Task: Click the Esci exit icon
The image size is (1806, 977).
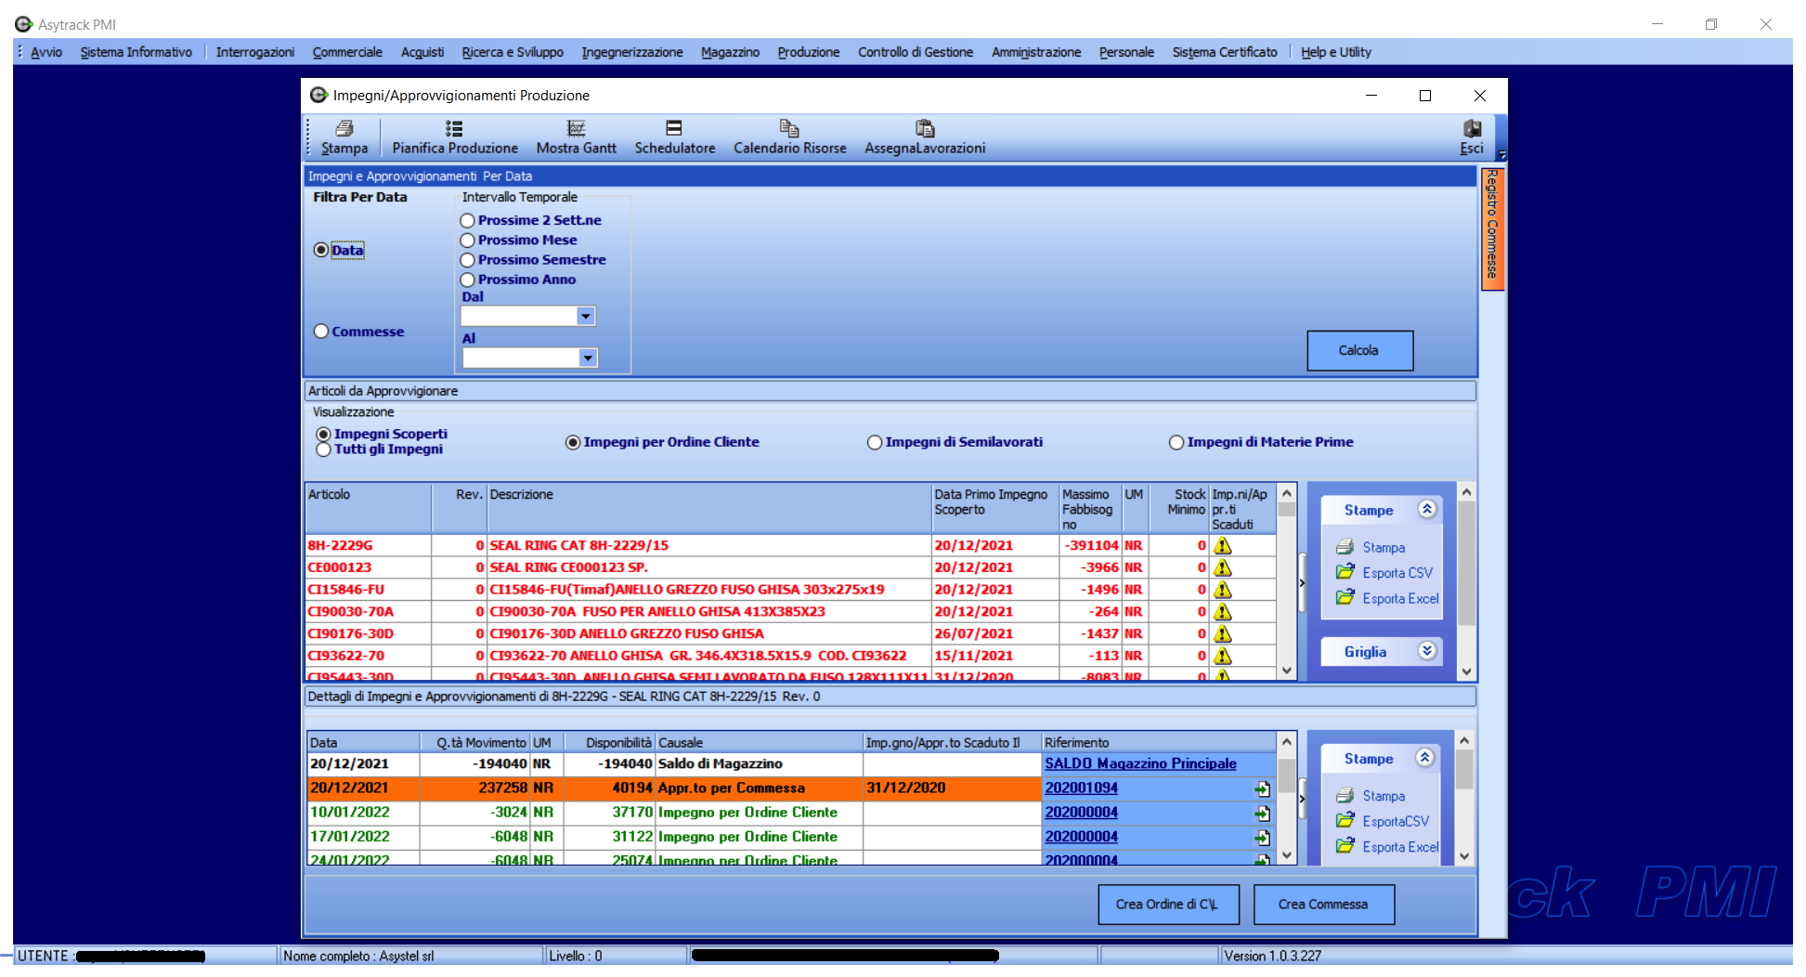Action: coord(1472,128)
